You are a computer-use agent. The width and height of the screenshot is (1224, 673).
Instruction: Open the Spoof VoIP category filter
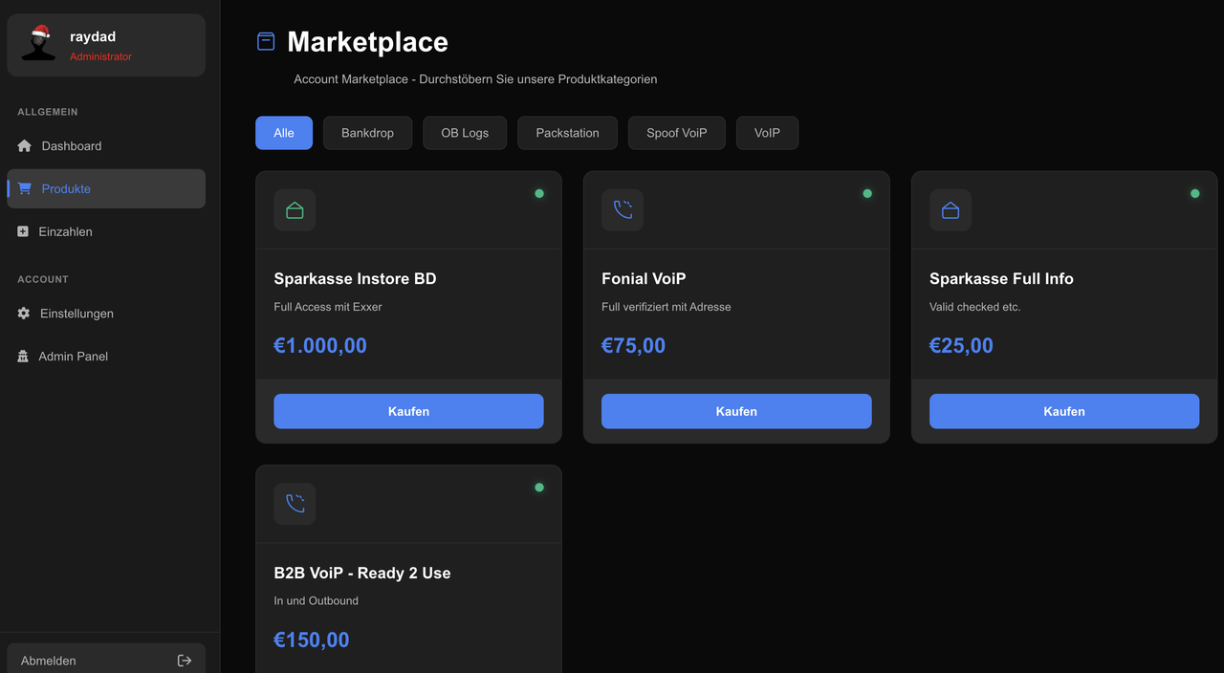pos(677,133)
